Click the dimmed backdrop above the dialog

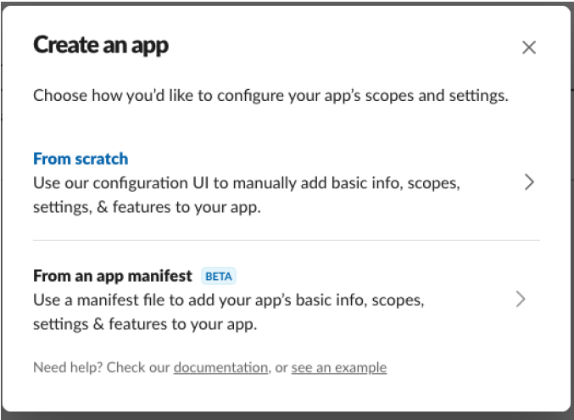pos(287,3)
